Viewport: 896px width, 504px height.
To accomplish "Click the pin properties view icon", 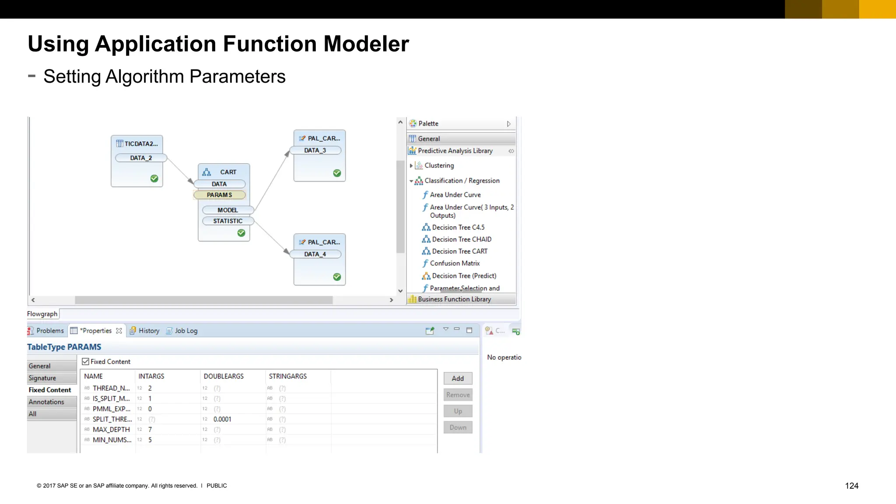I will pos(430,331).
